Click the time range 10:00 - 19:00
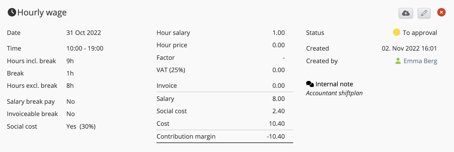Viewport: 454px width, 152px height. pos(85,49)
